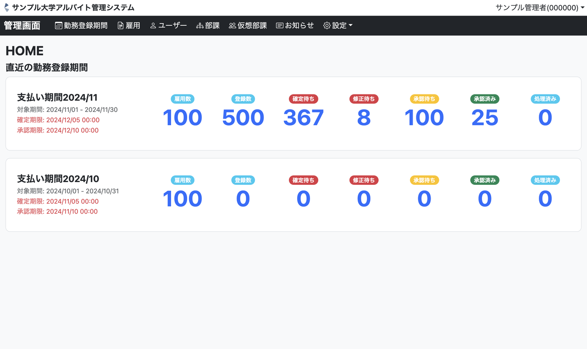
Task: Click 0 under 処理済み for 2024/11
Action: pyautogui.click(x=545, y=118)
